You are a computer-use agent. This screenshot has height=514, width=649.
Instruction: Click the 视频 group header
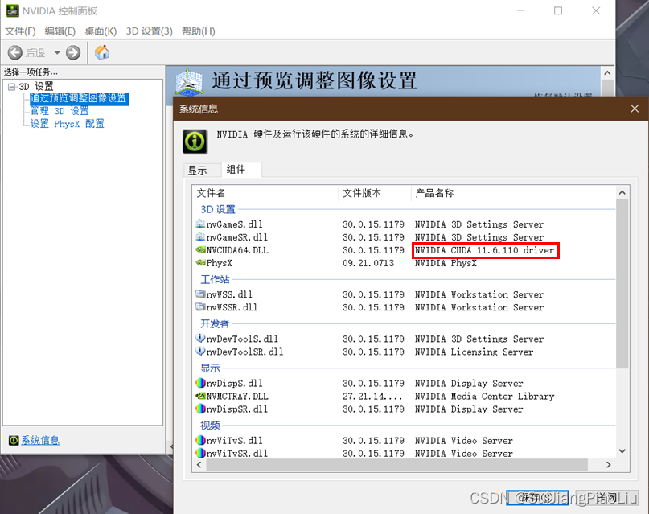(210, 426)
